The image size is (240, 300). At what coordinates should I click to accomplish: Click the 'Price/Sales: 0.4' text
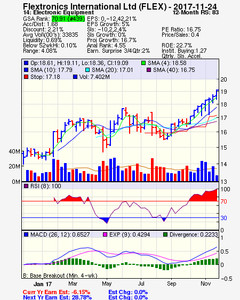tap(180, 35)
